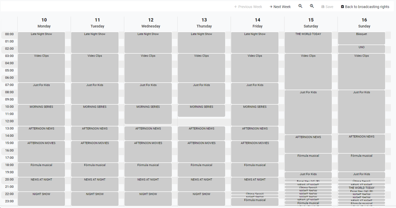This screenshot has height=208, width=396.
Task: Click the zoom out magnifier icon
Action: tap(300, 6)
